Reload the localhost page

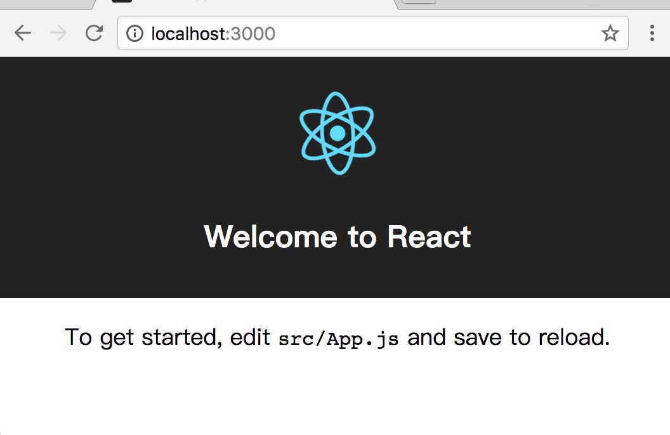coord(94,33)
